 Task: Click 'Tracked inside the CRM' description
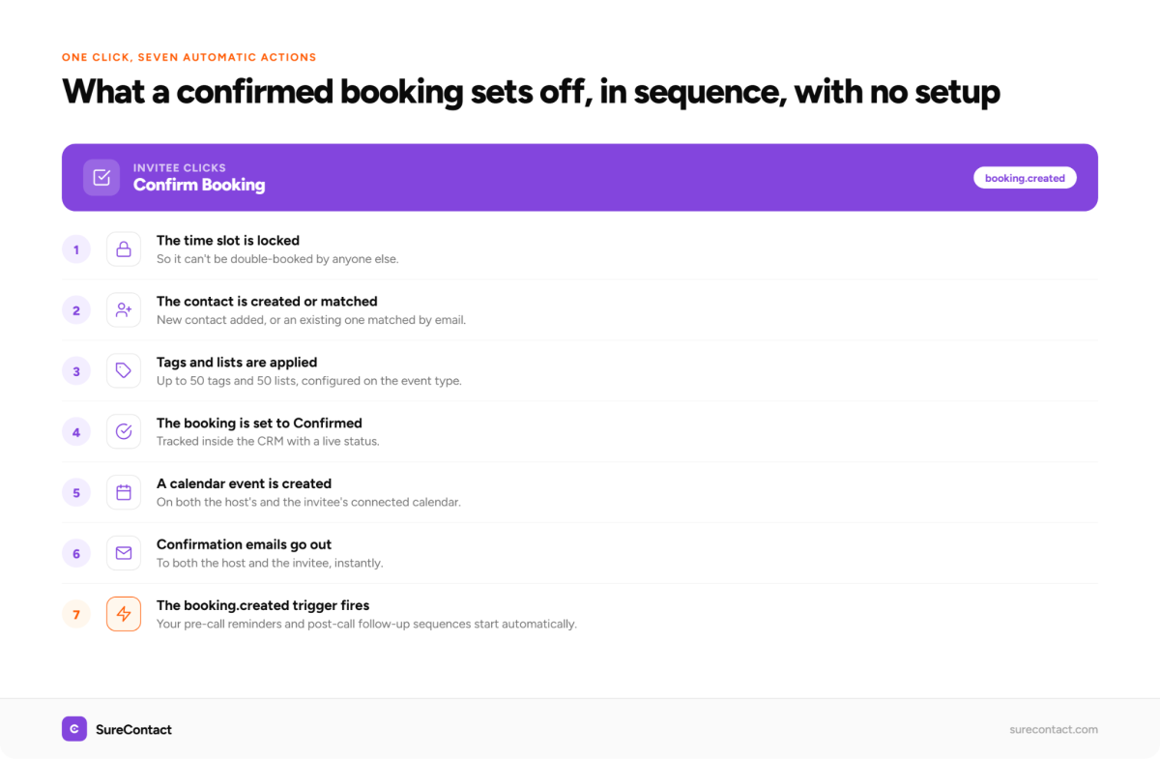[269, 442]
